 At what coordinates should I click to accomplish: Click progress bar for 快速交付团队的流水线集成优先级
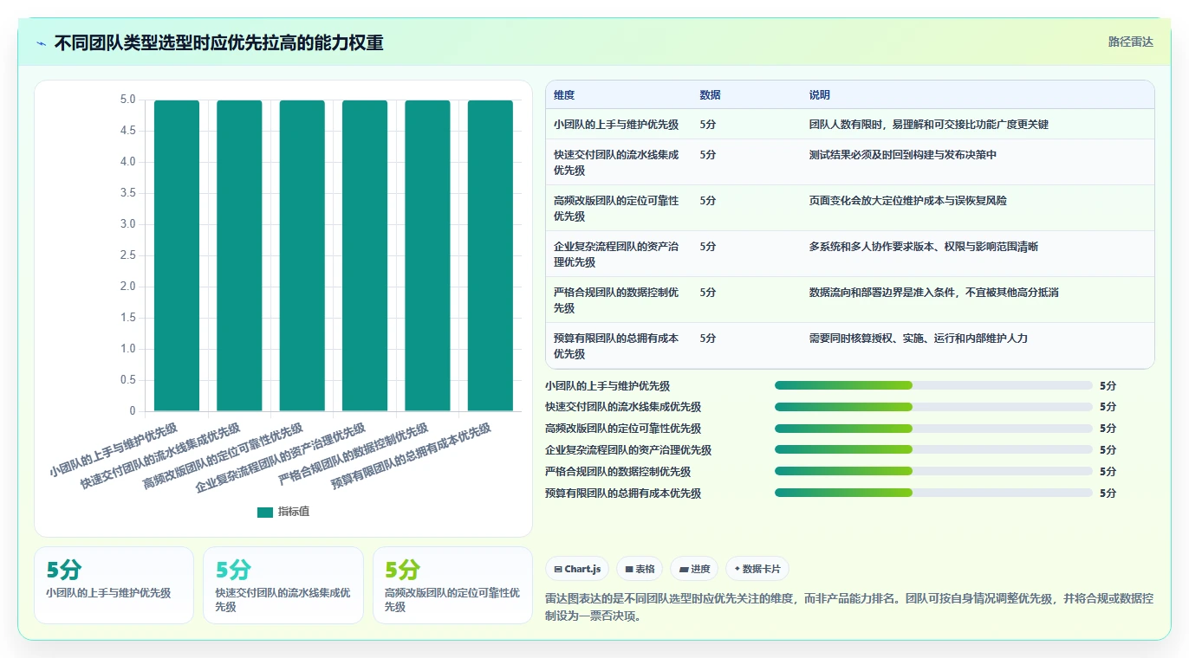tap(933, 407)
